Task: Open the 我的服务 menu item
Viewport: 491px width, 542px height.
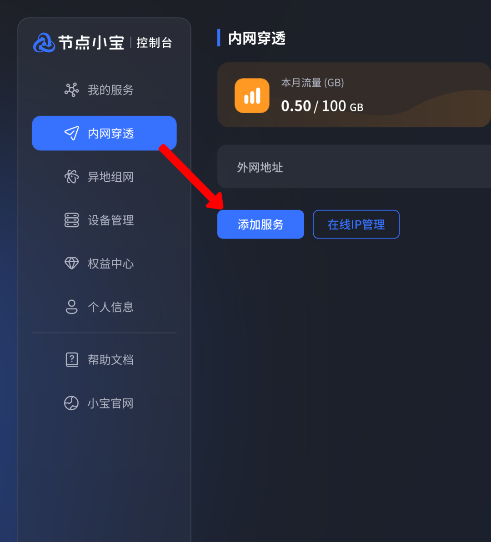Action: tap(104, 90)
